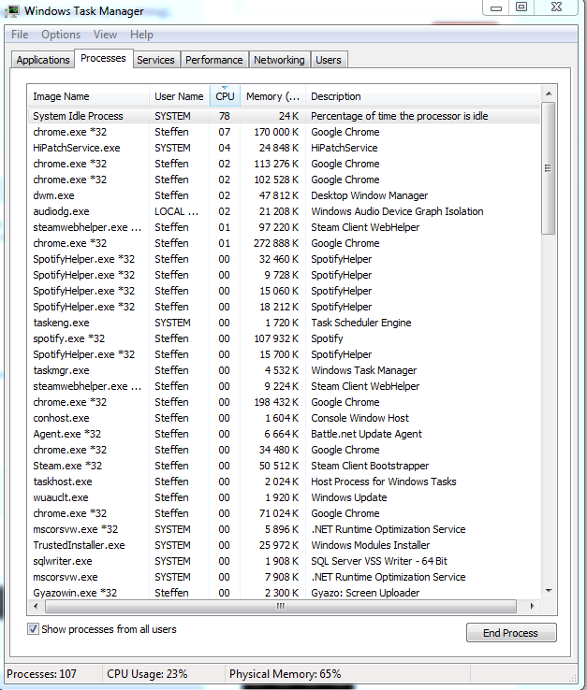Select chrome.exe using 272 888 K memory
This screenshot has height=690, width=587.
click(x=285, y=243)
